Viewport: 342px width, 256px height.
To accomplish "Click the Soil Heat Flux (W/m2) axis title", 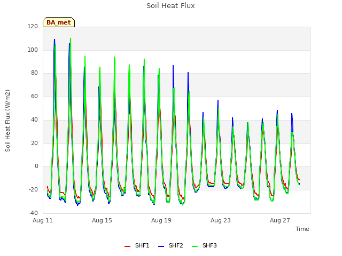I will [7, 121].
